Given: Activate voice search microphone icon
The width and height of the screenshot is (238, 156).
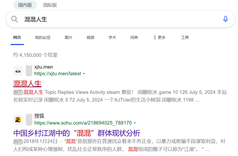Looking at the screenshot, I should coord(225,19).
